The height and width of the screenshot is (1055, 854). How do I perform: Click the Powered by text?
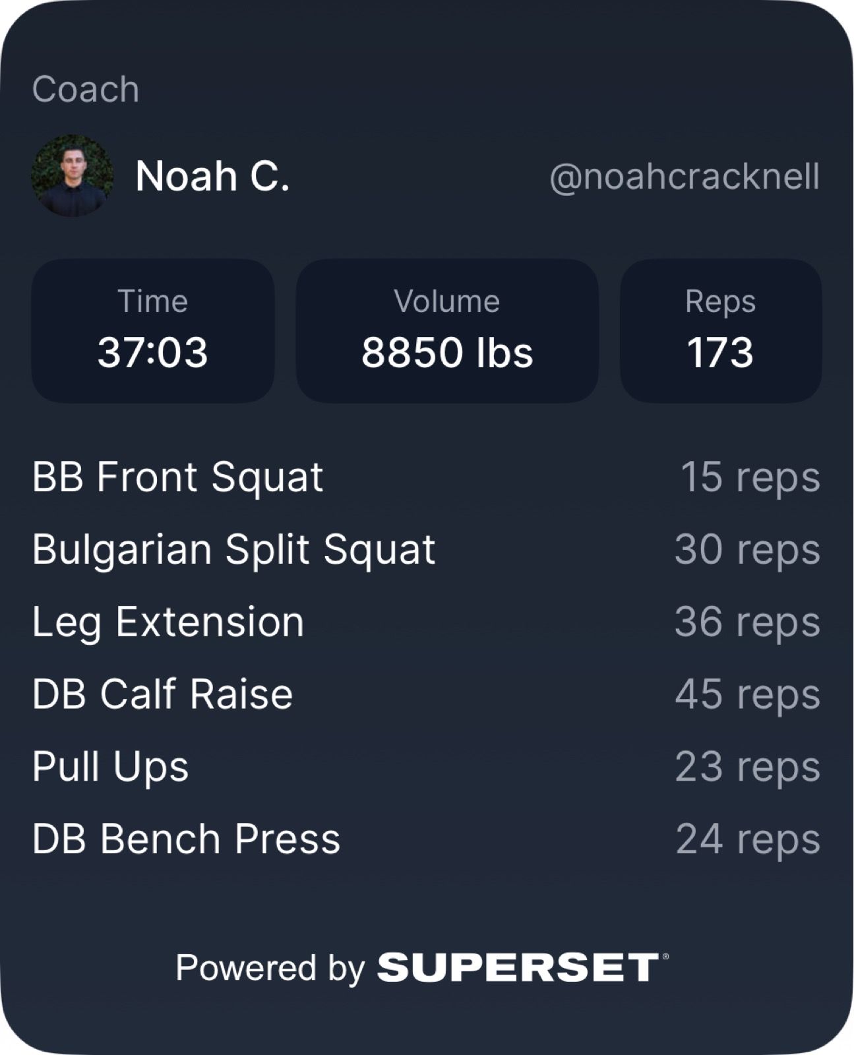[270, 968]
